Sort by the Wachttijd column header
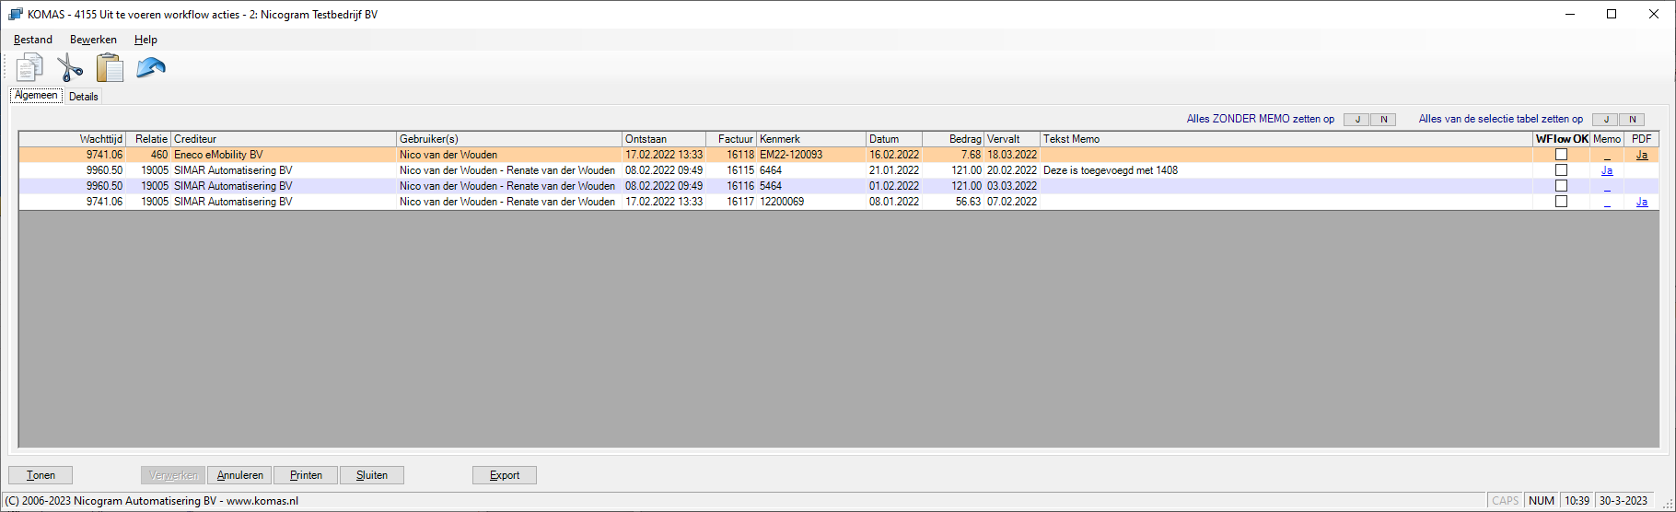1676x512 pixels. point(73,139)
